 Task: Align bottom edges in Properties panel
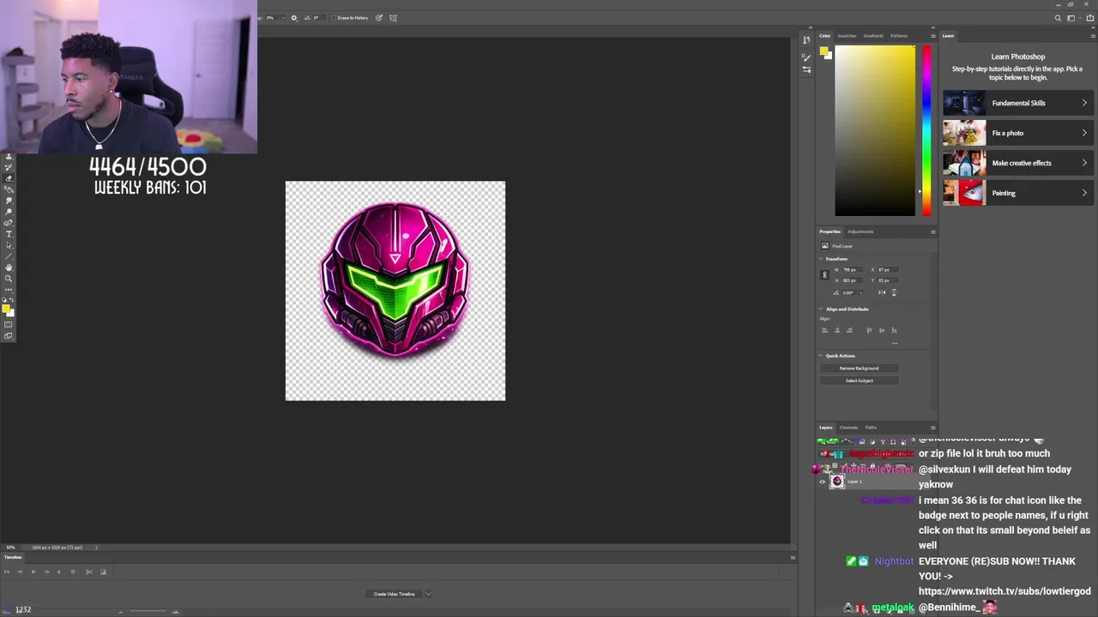894,330
